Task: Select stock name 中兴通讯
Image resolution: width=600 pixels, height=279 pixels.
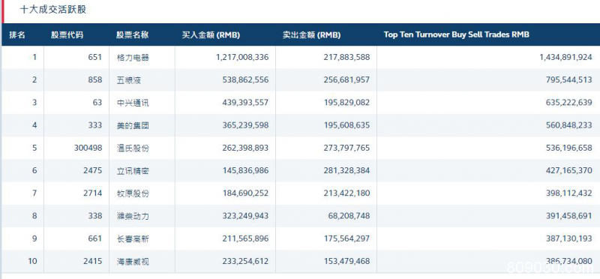Action: [x=133, y=103]
